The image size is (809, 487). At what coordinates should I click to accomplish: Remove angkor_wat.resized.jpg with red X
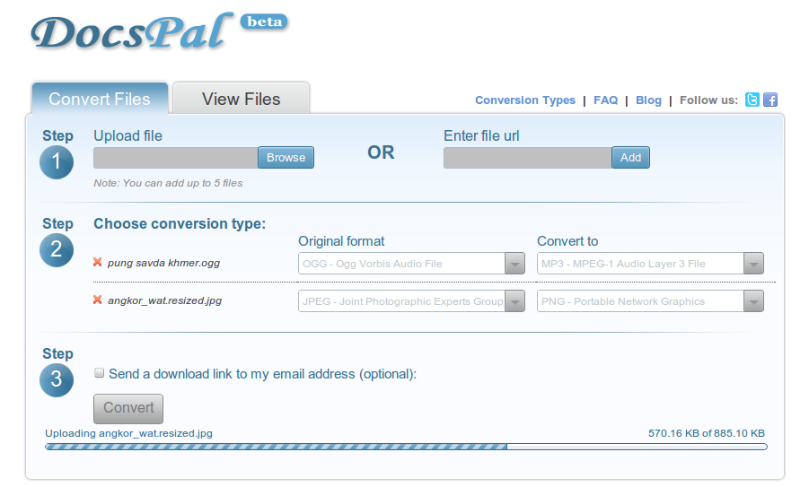tap(98, 300)
